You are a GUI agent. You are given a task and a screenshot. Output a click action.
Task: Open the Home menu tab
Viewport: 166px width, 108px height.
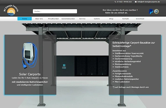tap(25, 19)
